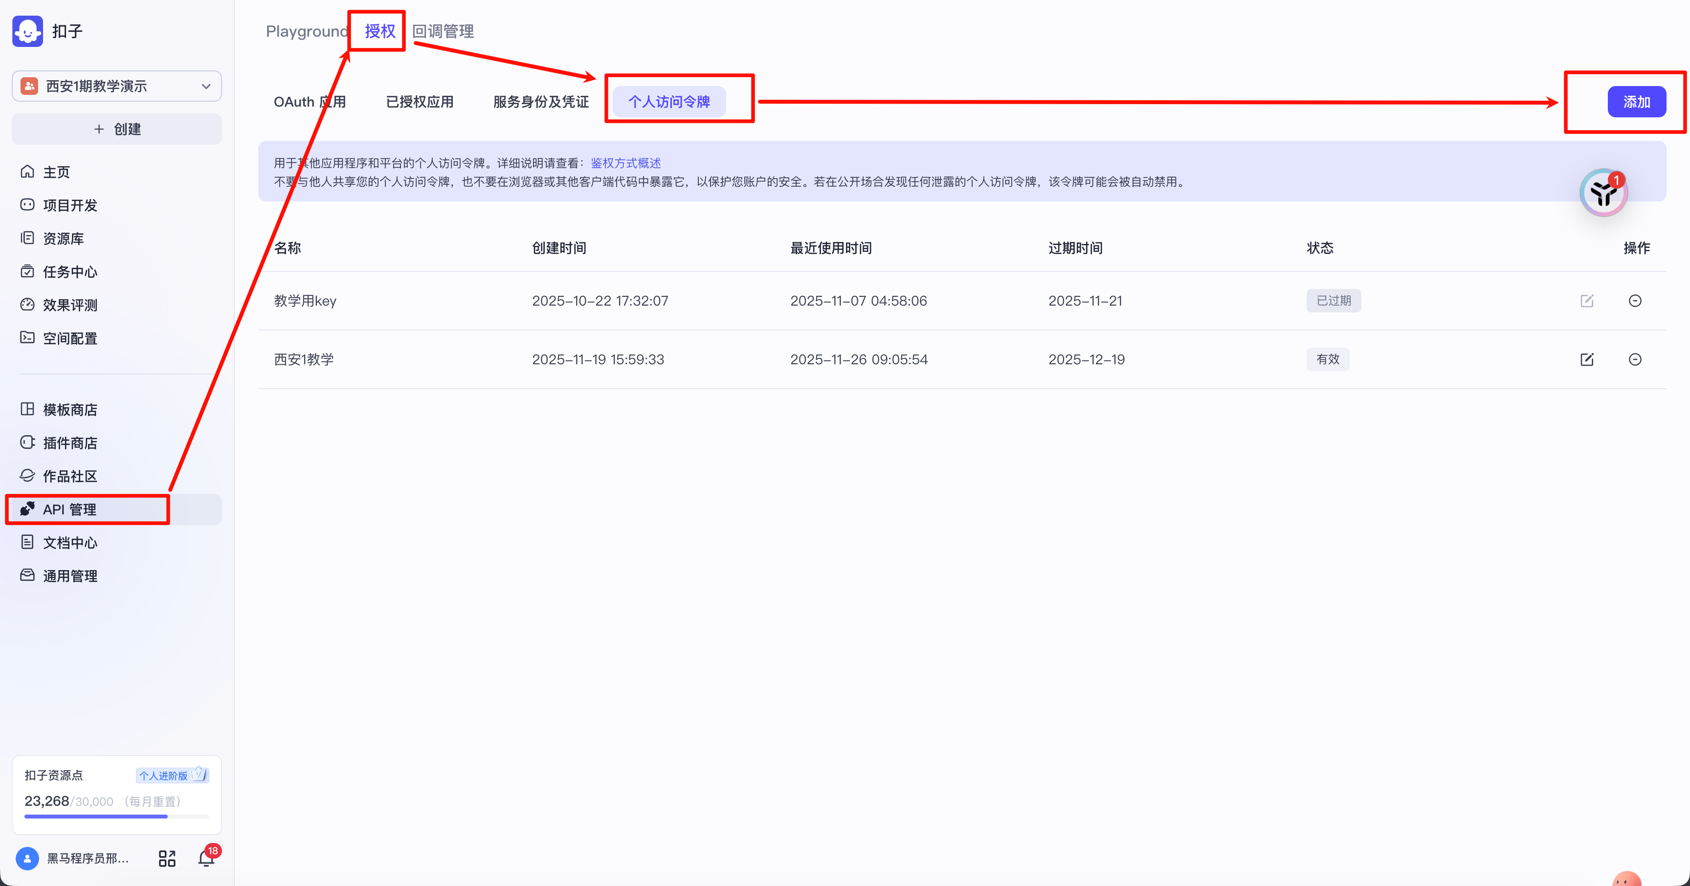Click edit icon for 教学用key
1690x886 pixels.
[1587, 301]
